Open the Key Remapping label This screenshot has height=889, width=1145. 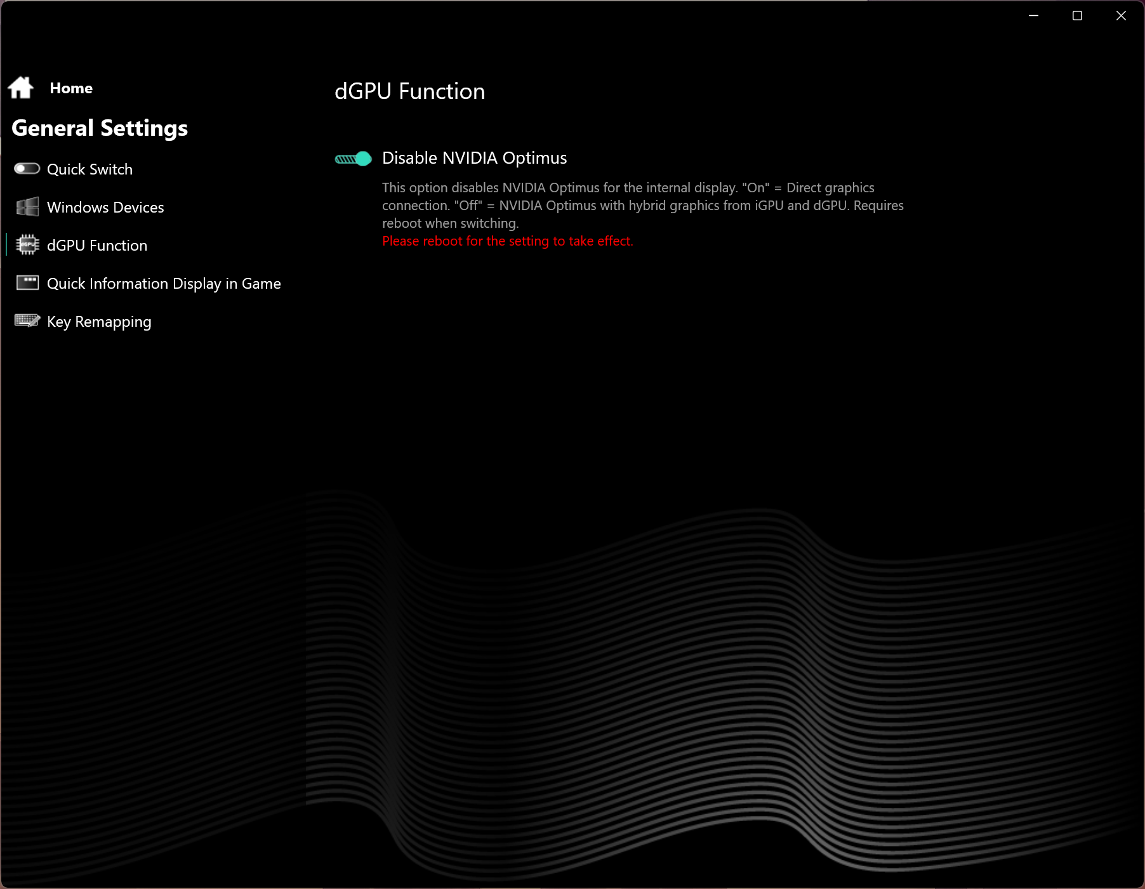pyautogui.click(x=99, y=322)
